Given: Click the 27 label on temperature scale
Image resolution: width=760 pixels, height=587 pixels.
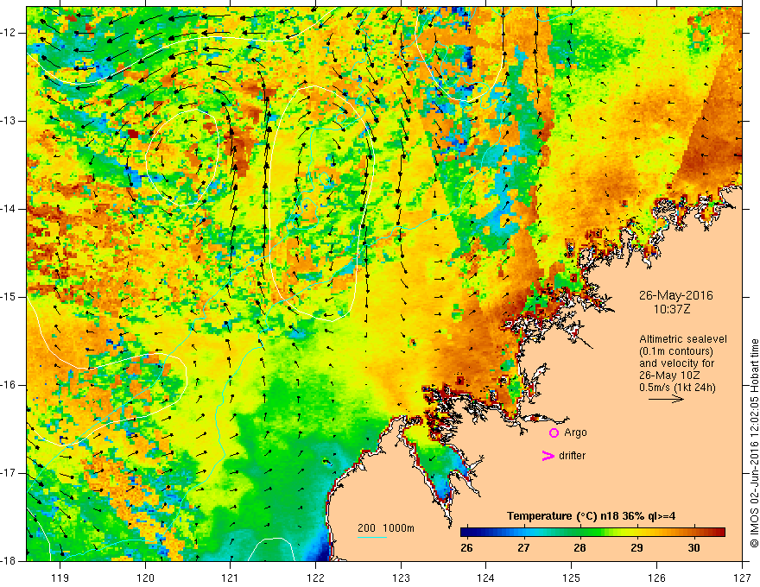Looking at the screenshot, I should tap(523, 548).
